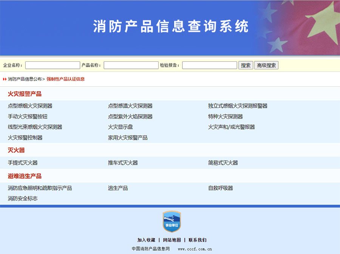The width and height of the screenshot is (340, 254).
Task: Click 消防应急照明和疏散指示产品 link
Action: 40,188
